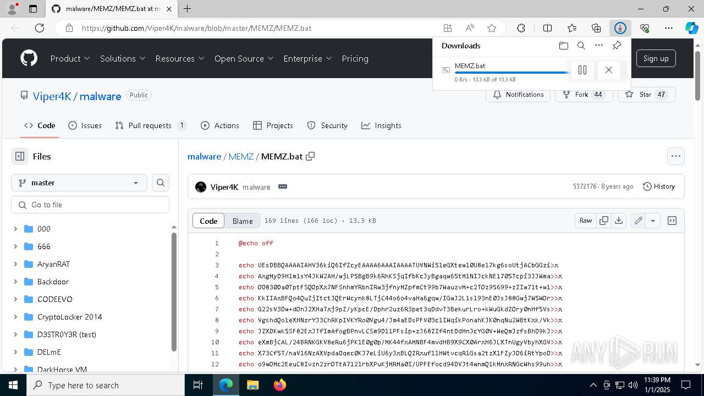This screenshot has height=396, width=704.
Task: Expand the AryanRAT folder
Action: point(15,264)
